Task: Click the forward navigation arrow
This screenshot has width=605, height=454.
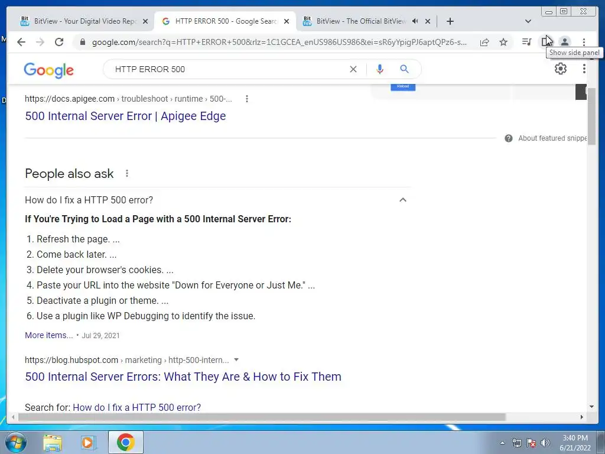Action: point(40,42)
